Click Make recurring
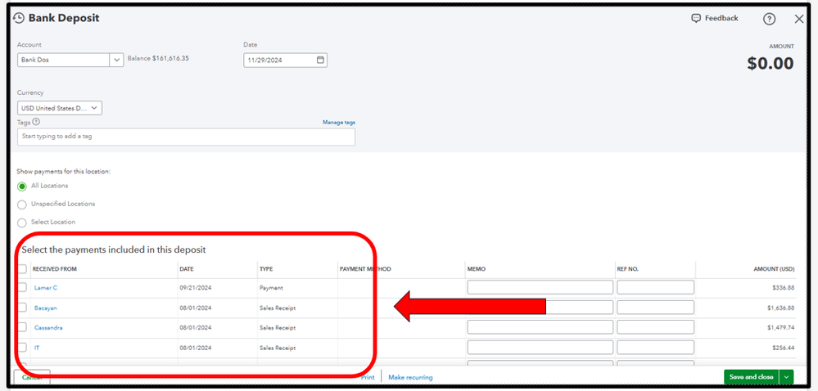 [410, 377]
